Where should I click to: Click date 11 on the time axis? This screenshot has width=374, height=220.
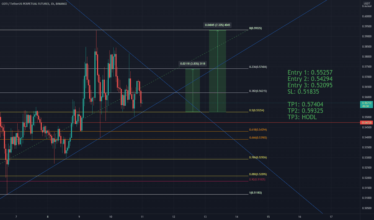142,217
